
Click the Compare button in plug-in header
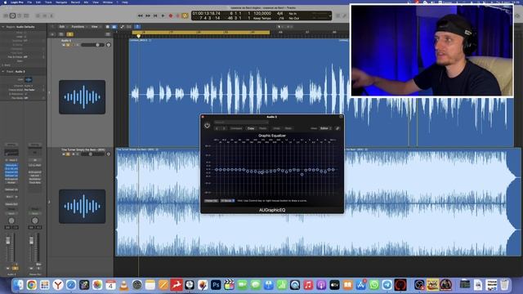236,128
